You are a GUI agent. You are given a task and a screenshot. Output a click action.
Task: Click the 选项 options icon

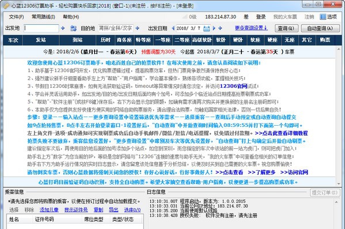[323, 17]
